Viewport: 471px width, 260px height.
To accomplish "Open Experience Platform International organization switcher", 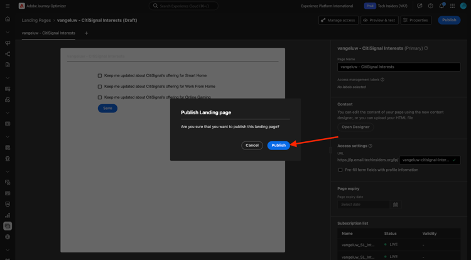I will [327, 6].
